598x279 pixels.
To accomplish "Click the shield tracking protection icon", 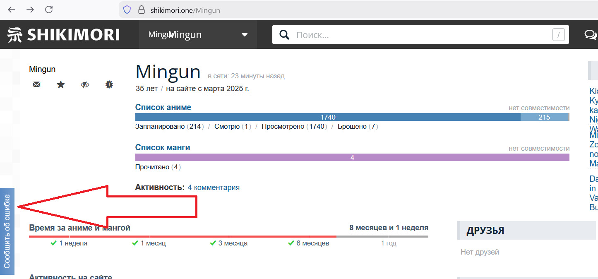I will (x=127, y=10).
